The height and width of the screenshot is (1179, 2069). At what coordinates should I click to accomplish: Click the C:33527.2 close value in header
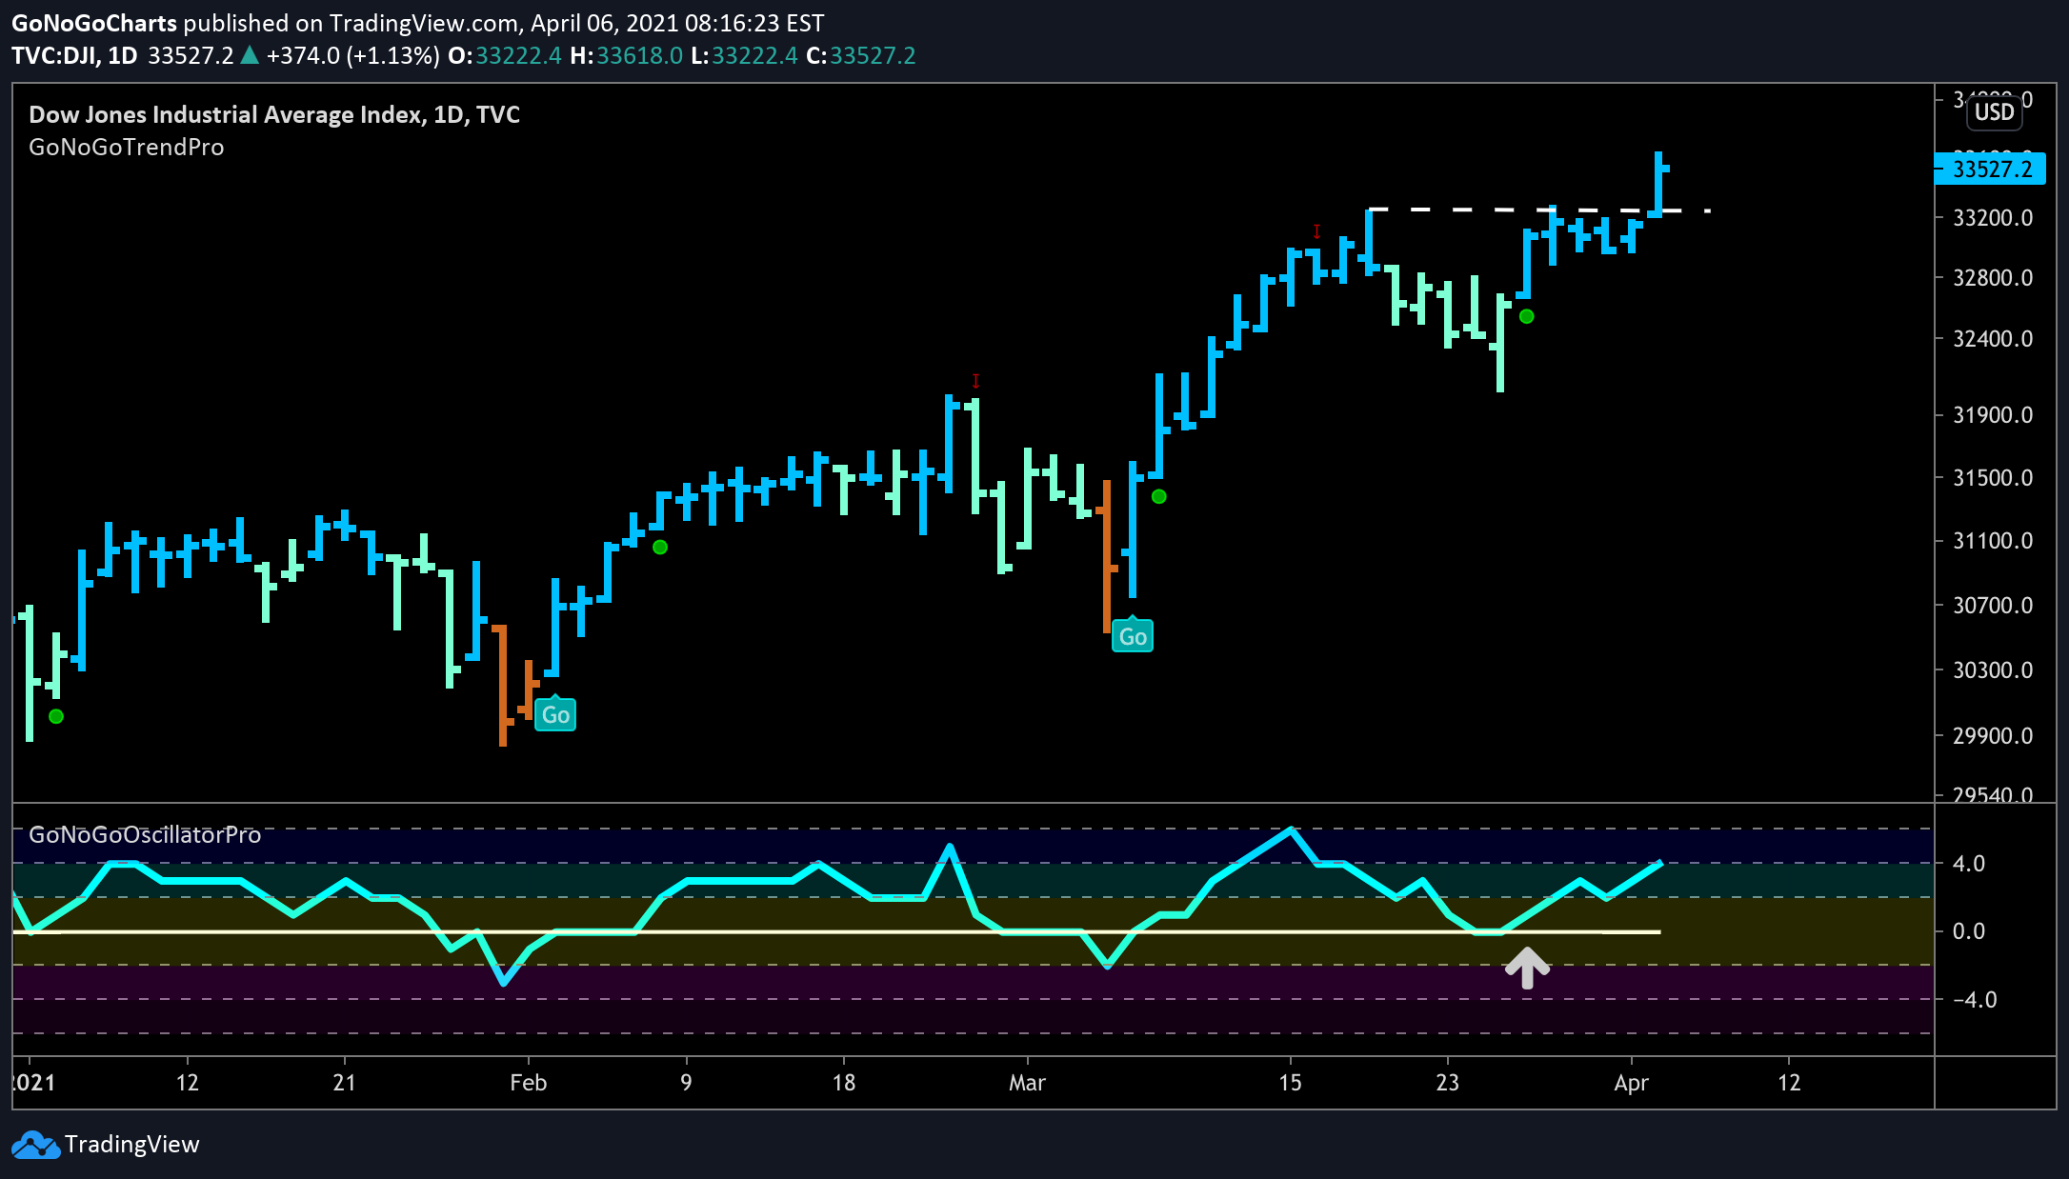coord(861,56)
